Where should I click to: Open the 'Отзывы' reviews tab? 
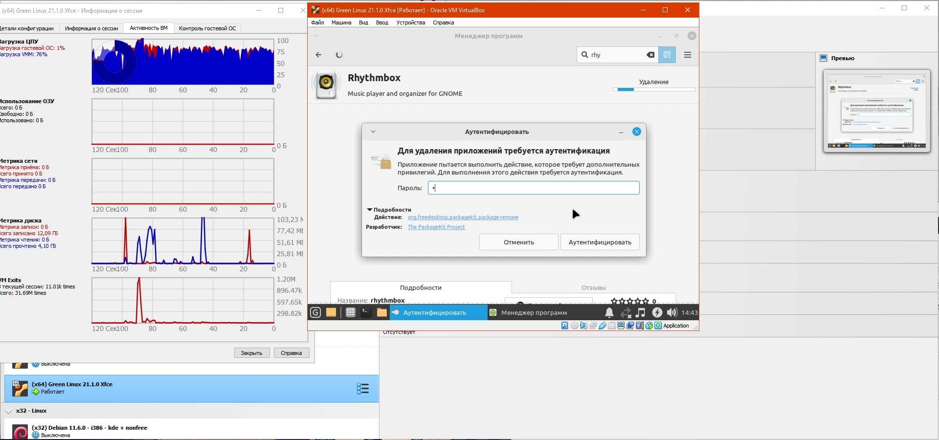point(594,287)
